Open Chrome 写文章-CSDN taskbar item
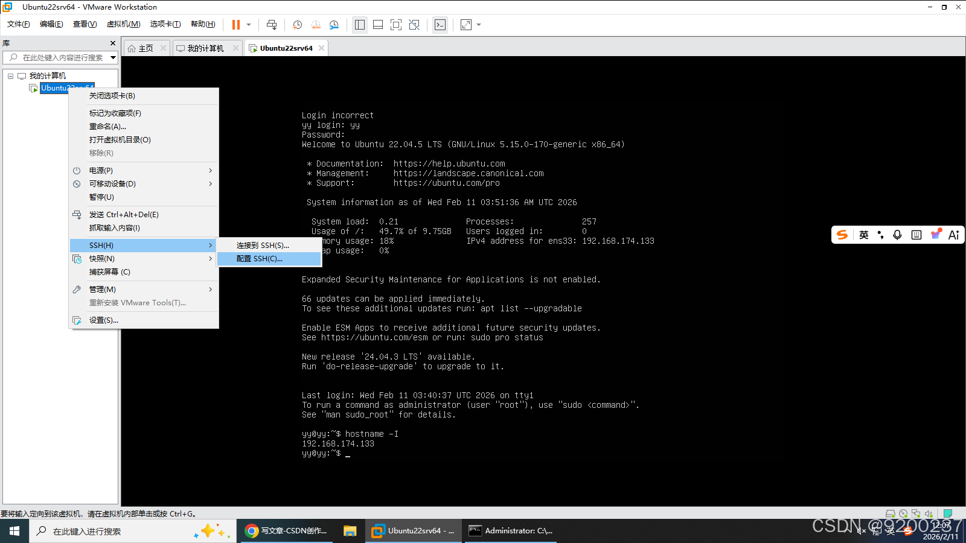Image resolution: width=966 pixels, height=543 pixels. (x=287, y=531)
